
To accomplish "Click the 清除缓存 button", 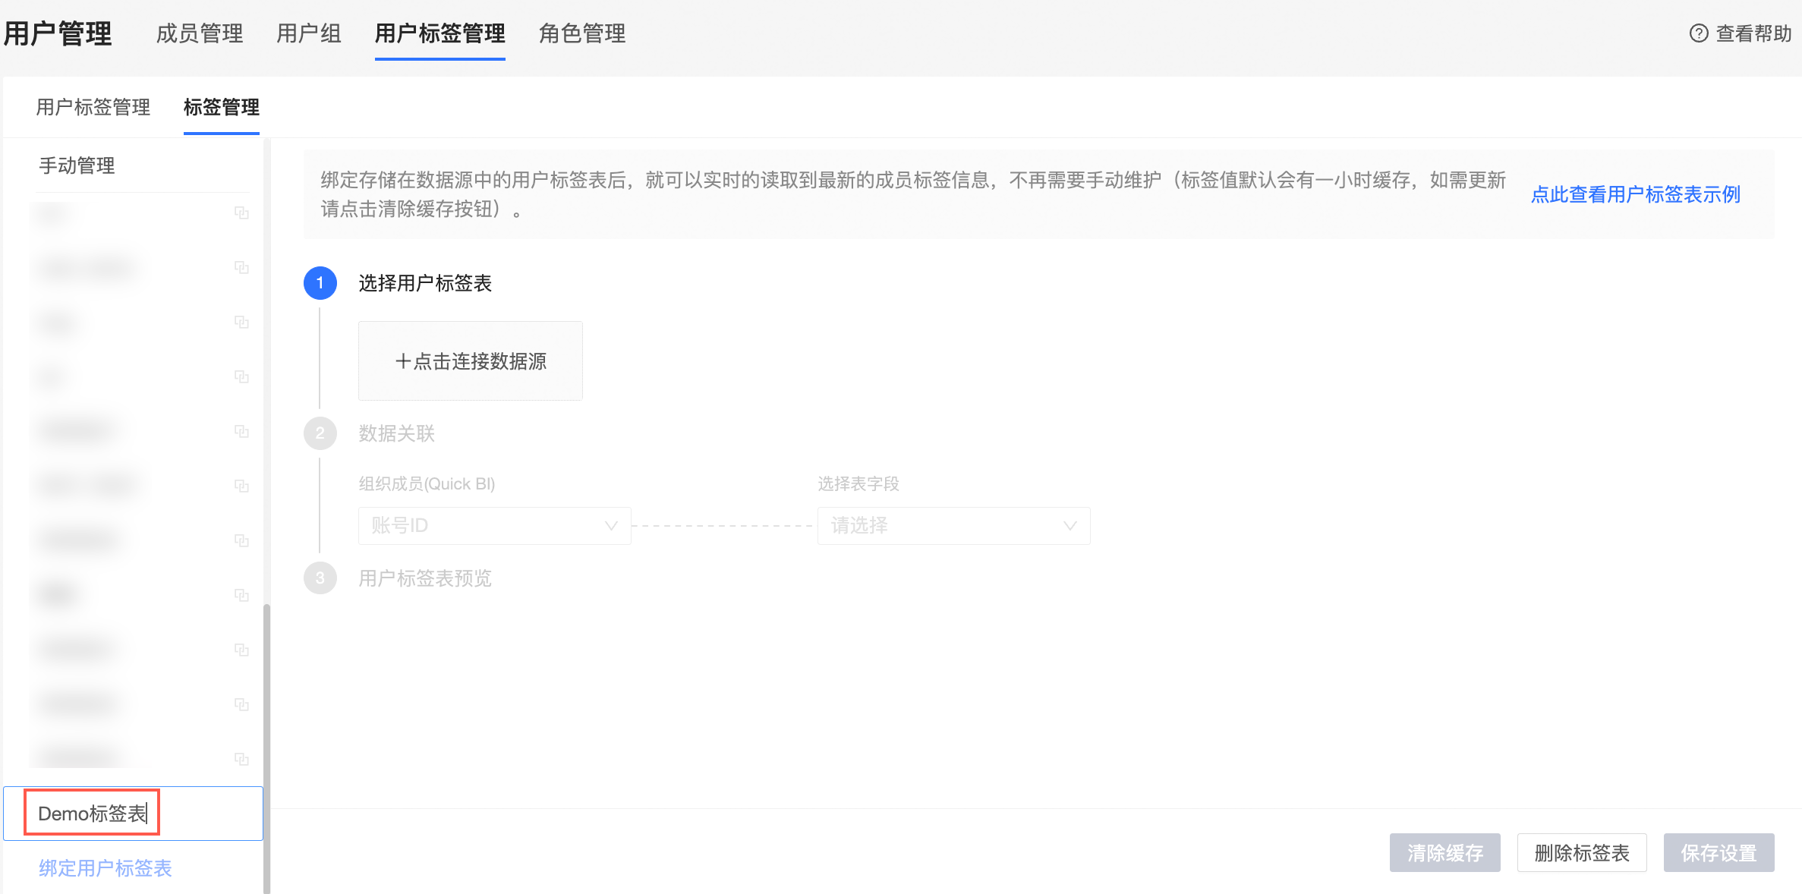I will point(1444,852).
